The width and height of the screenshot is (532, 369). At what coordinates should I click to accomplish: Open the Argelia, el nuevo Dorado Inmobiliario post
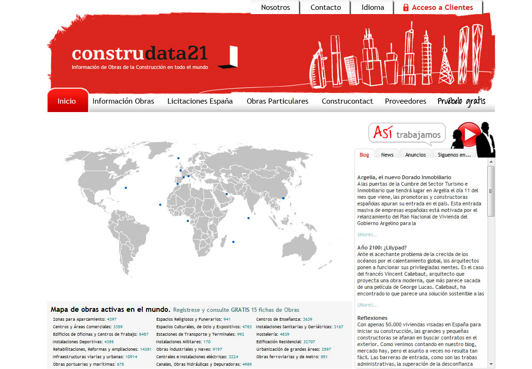pos(404,177)
